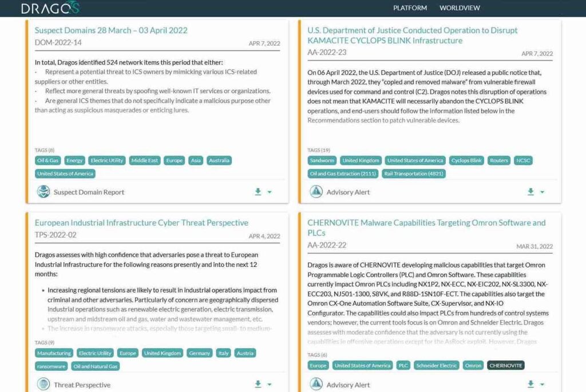The image size is (586, 392).
Task: Download the CHERNOVITE Advisory Alert
Action: (x=530, y=384)
